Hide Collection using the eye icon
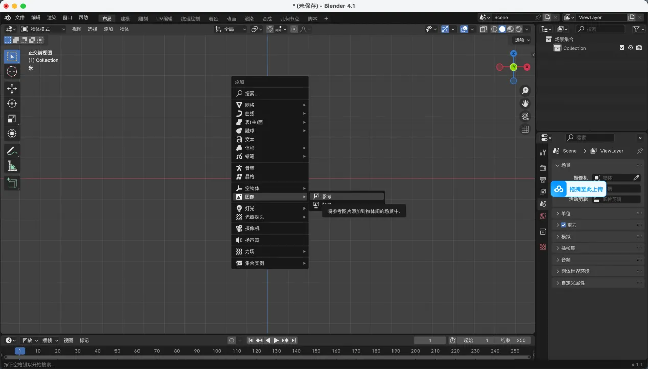The height and width of the screenshot is (369, 648). point(630,48)
